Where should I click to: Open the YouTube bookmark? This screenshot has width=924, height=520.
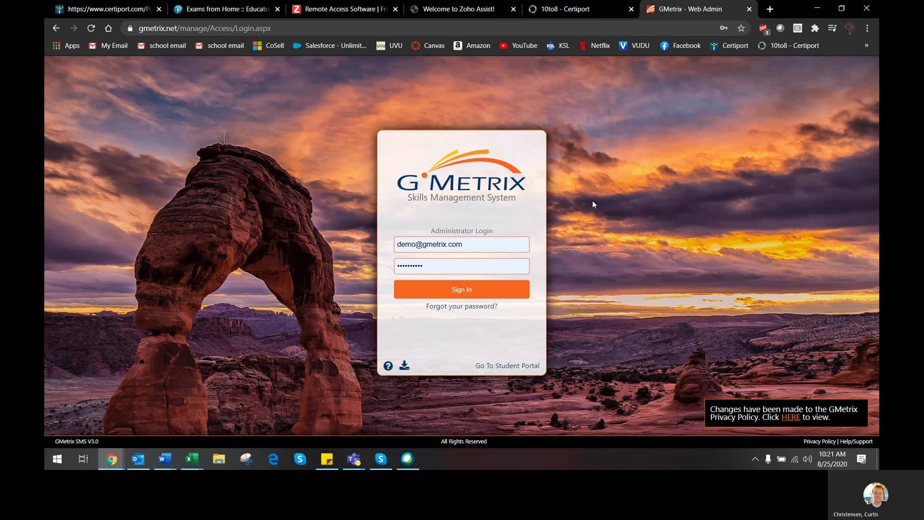click(518, 46)
